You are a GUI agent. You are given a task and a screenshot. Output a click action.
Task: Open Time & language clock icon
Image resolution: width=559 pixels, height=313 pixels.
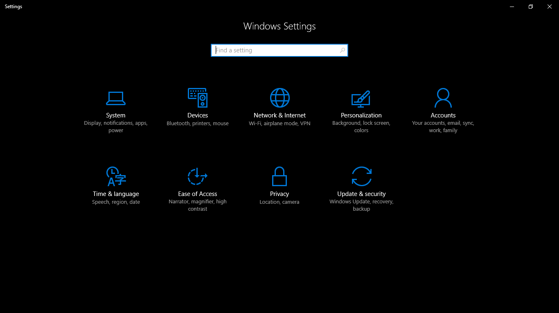point(116,176)
